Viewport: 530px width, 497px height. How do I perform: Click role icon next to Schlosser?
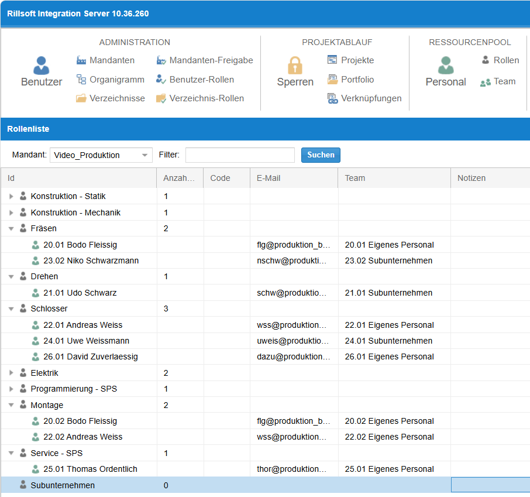(x=23, y=309)
